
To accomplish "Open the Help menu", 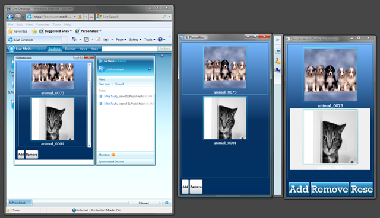I will point(68,25).
